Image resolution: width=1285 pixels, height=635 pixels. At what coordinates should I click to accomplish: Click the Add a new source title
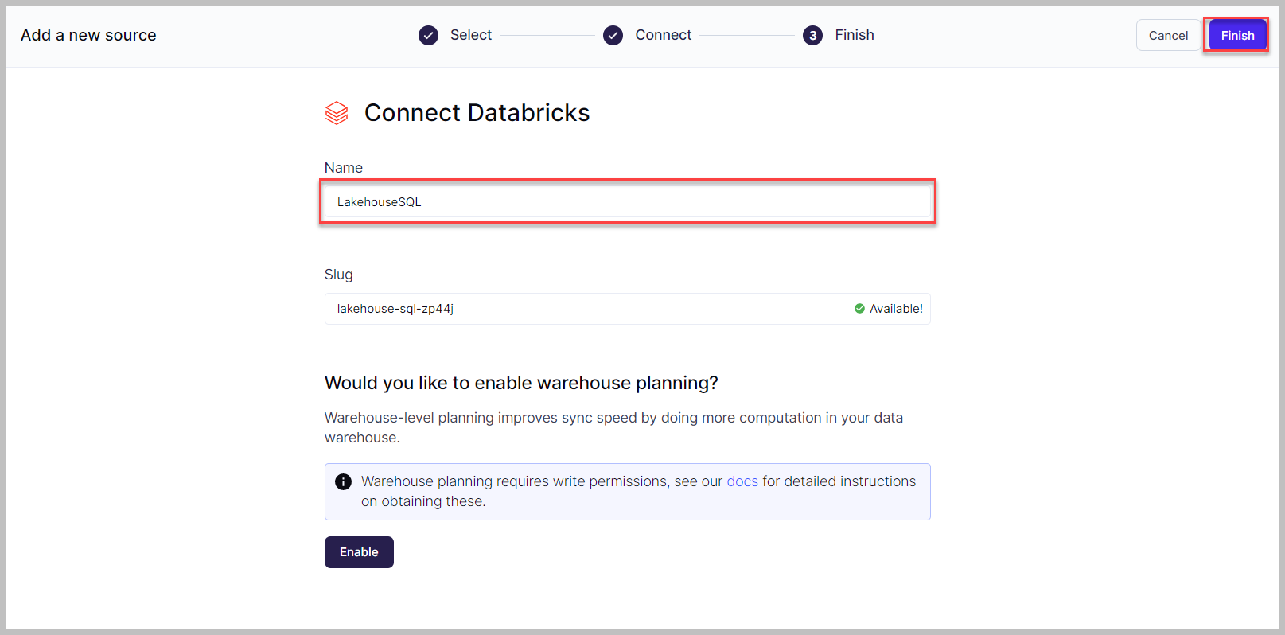(88, 35)
